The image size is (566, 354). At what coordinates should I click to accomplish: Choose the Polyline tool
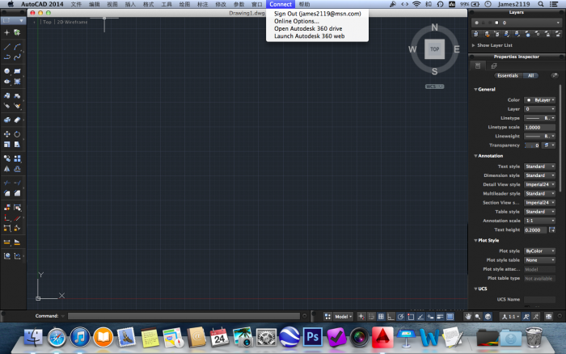pos(6,57)
